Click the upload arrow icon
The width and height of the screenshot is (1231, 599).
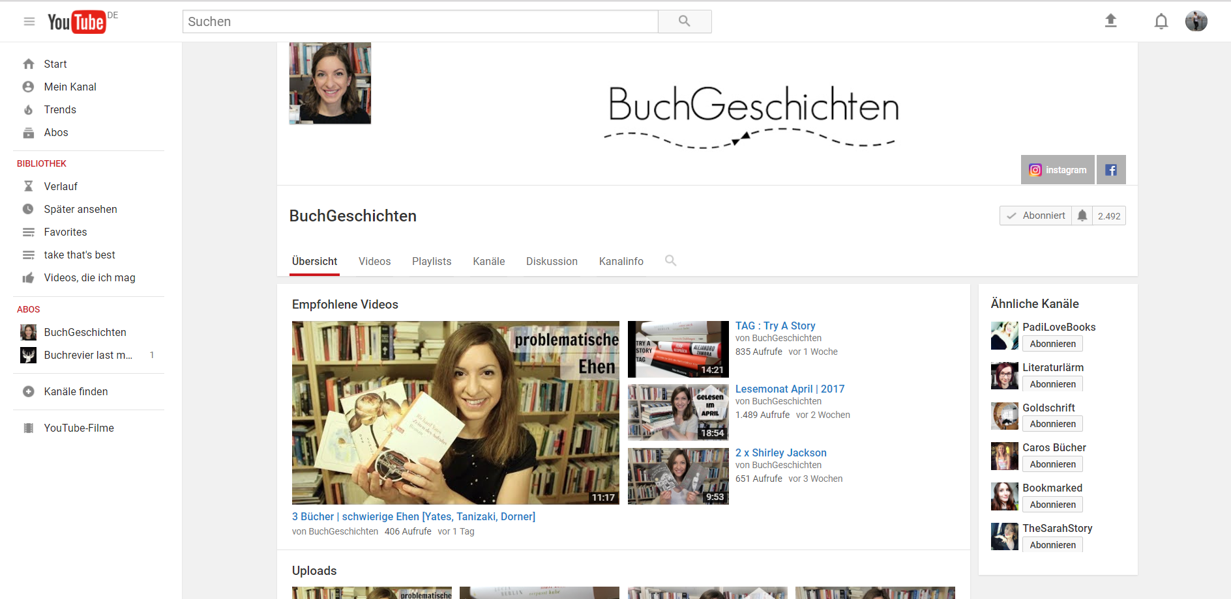tap(1110, 21)
